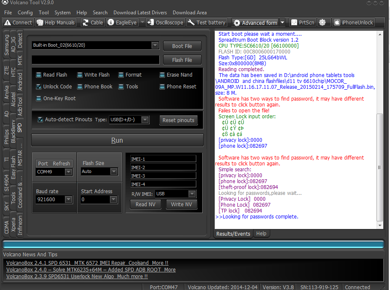
Task: Click the Boot File button
Action: click(182, 46)
